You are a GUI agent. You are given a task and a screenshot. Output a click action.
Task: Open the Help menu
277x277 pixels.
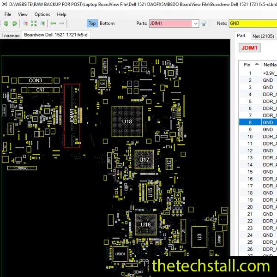click(x=62, y=14)
